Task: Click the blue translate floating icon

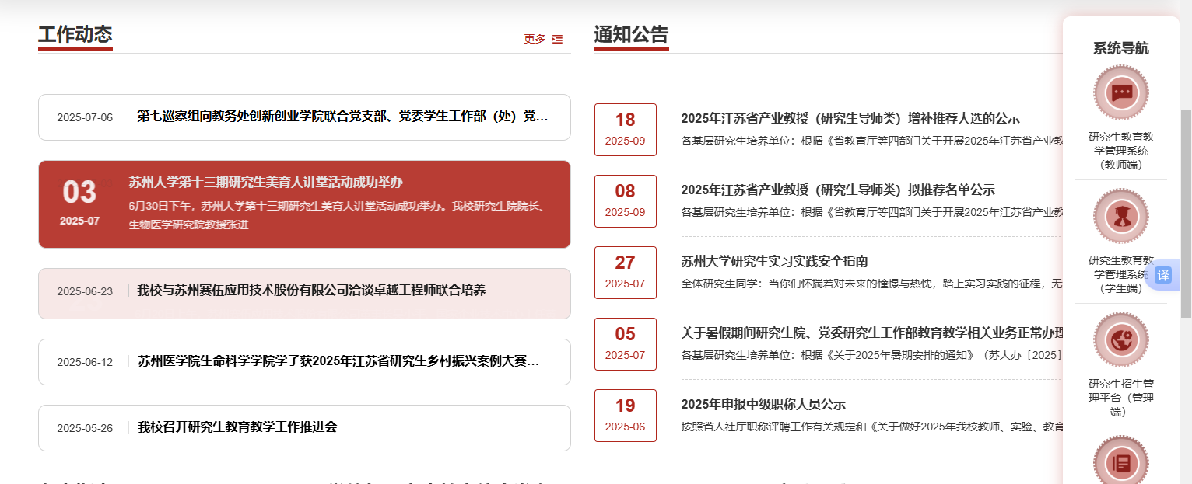Action: coord(1163,275)
